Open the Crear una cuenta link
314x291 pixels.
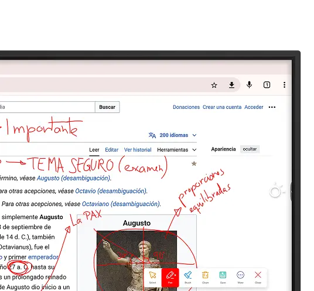(222, 107)
